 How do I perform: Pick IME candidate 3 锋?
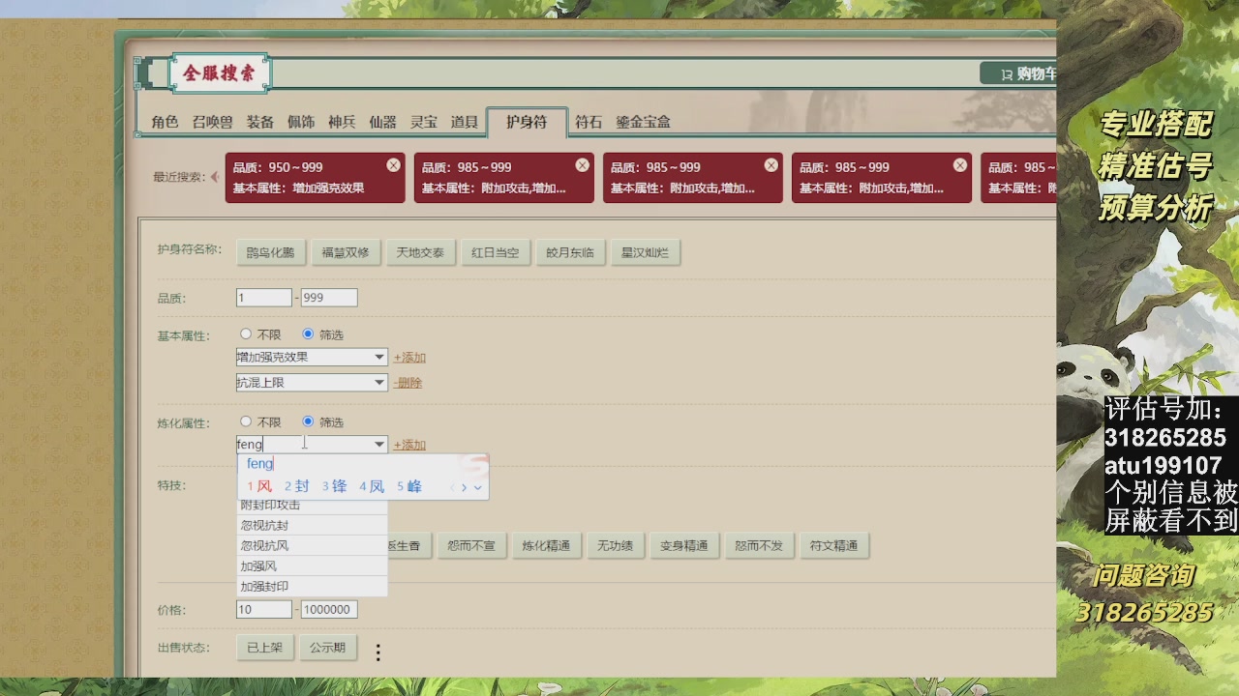[x=334, y=486]
